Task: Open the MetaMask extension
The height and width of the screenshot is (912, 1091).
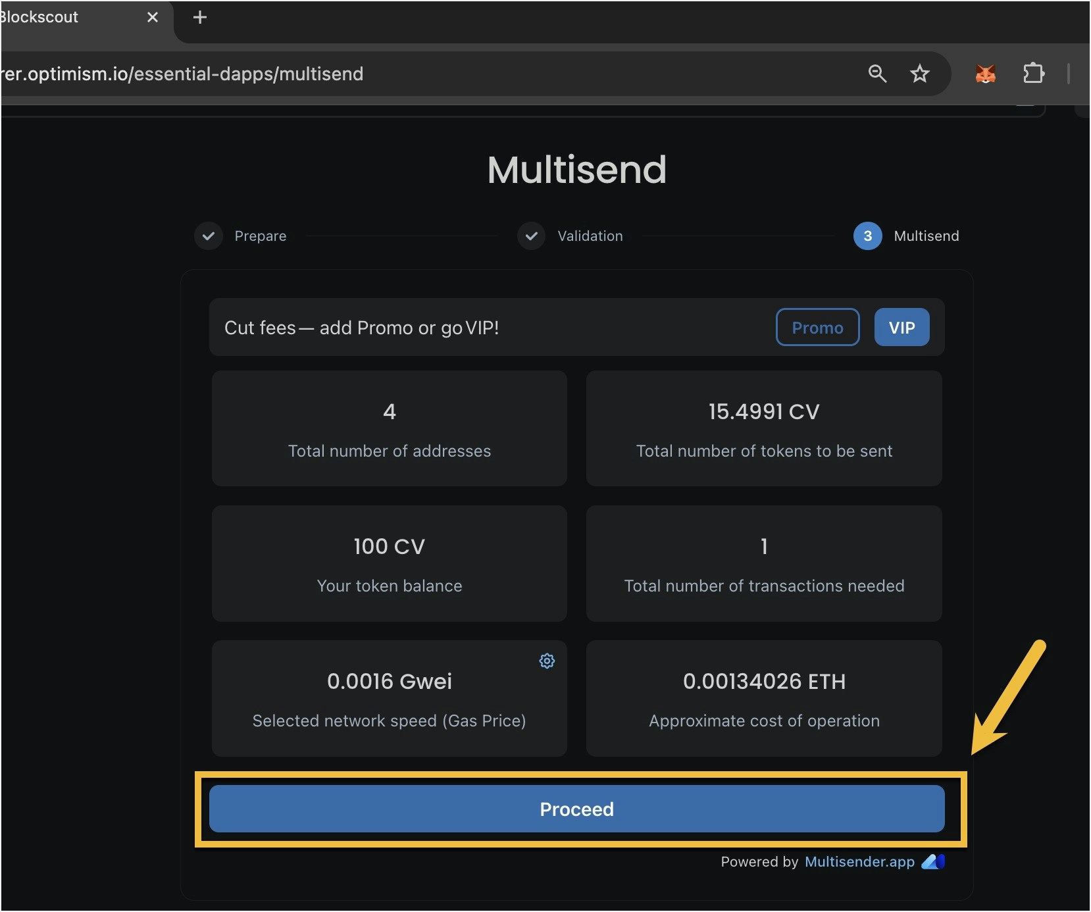Action: tap(984, 74)
